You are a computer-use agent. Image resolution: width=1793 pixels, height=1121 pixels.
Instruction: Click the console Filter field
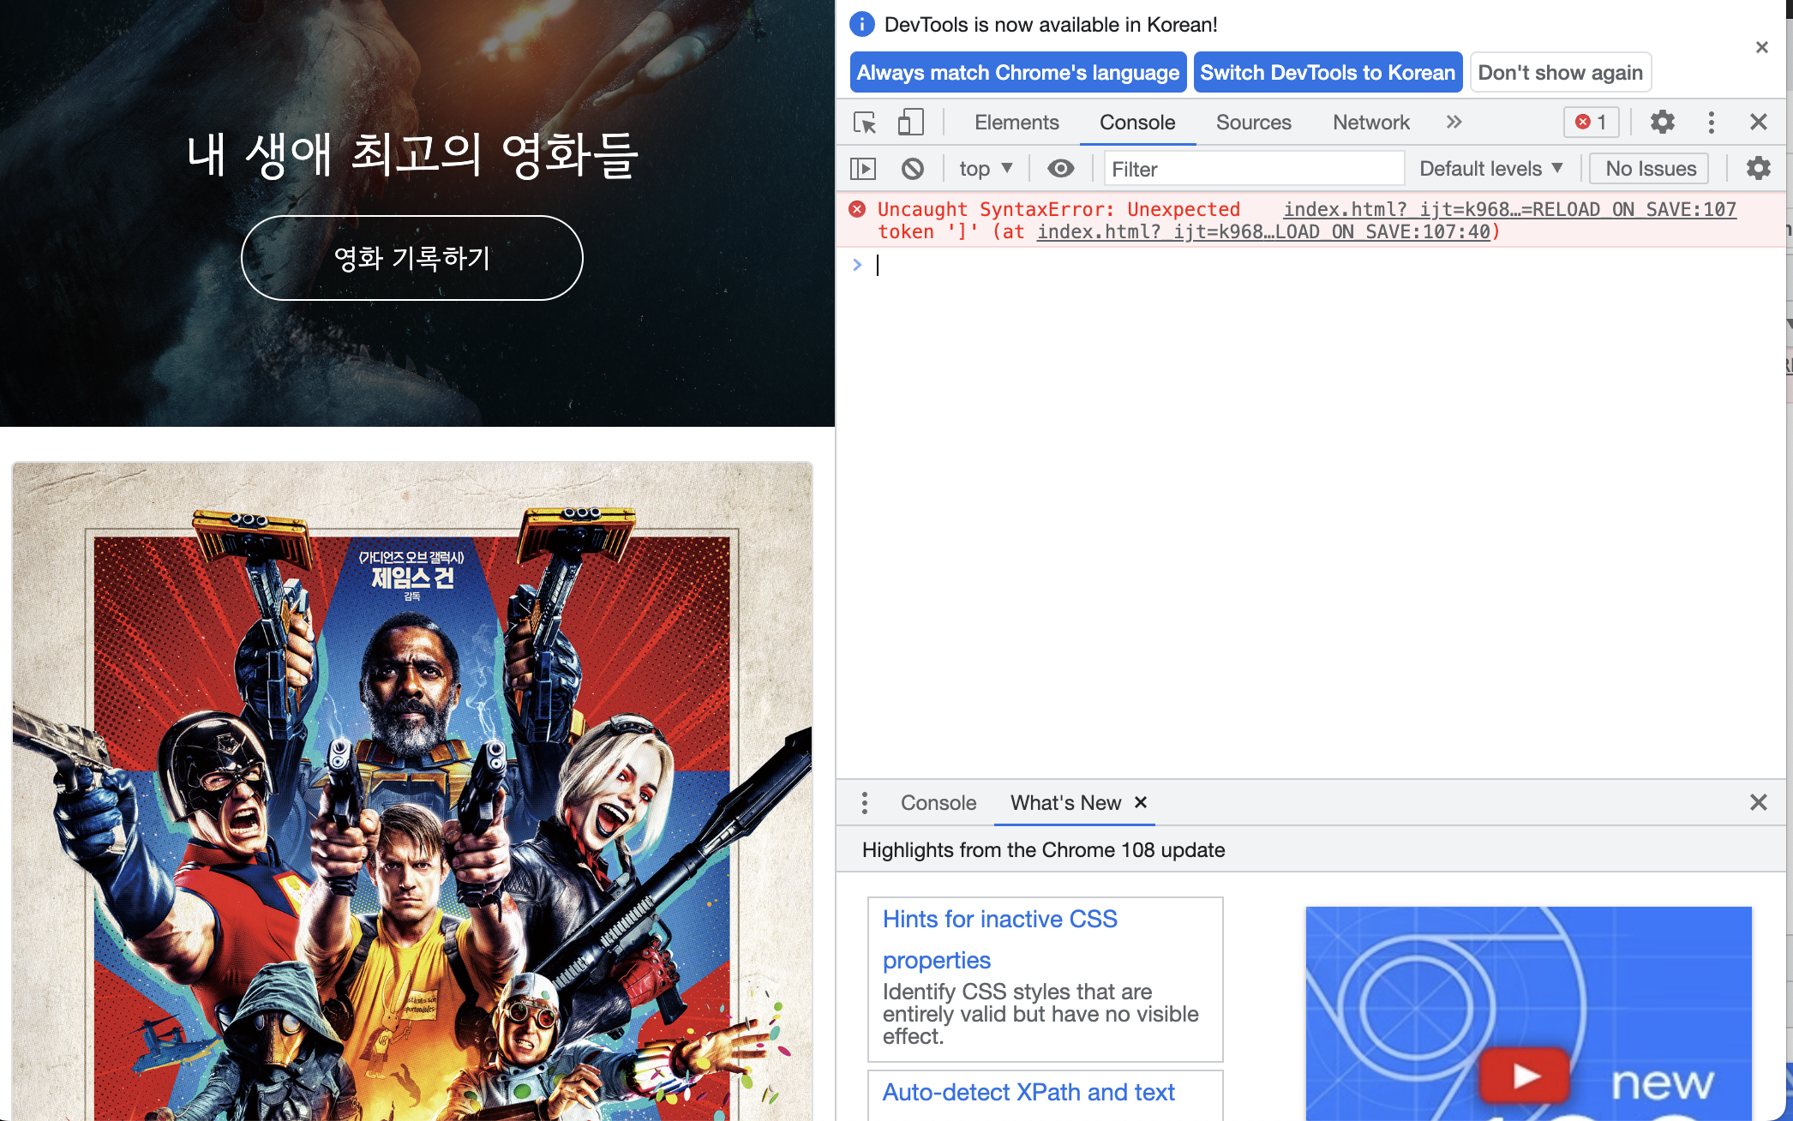(1254, 169)
